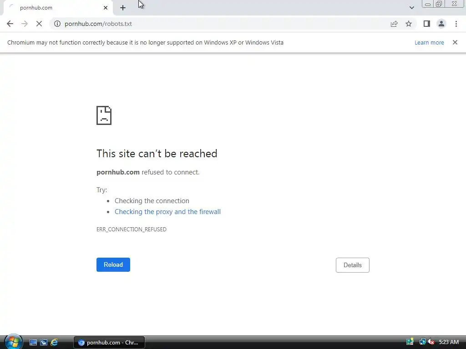This screenshot has height=349, width=466.
Task: Select the pornhub.com browser tab
Action: pyautogui.click(x=58, y=8)
